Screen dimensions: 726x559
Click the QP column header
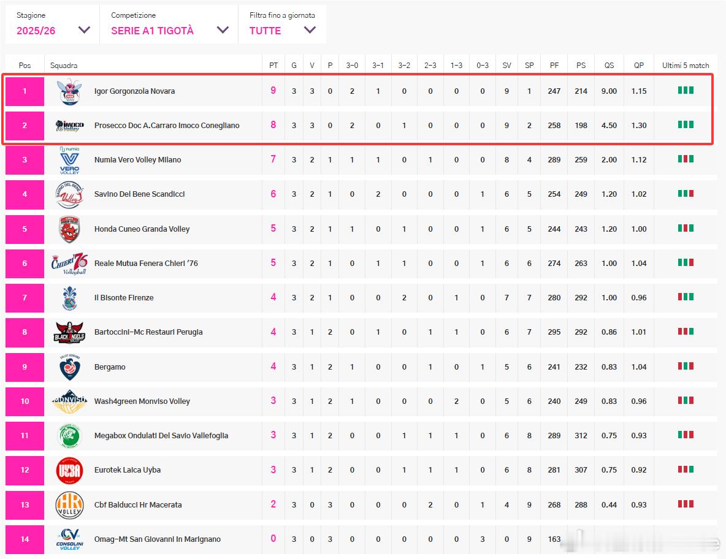(x=638, y=65)
